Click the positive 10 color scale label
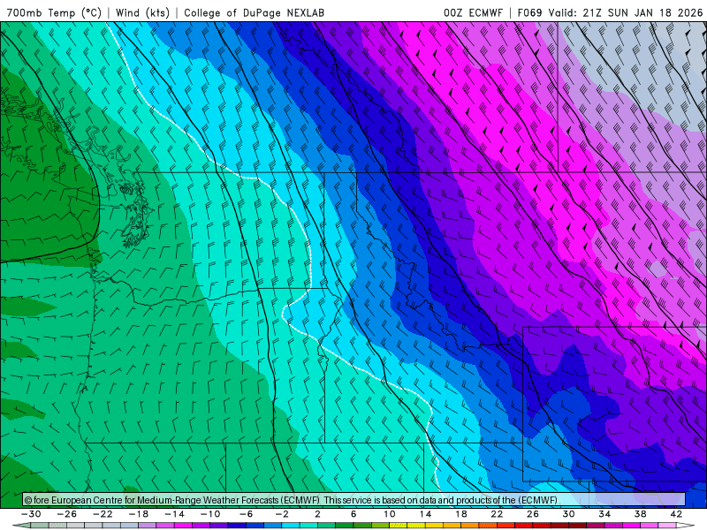The width and height of the screenshot is (707, 530). [x=390, y=514]
